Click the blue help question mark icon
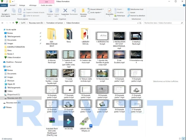This screenshot has width=186, height=140. [184, 5]
